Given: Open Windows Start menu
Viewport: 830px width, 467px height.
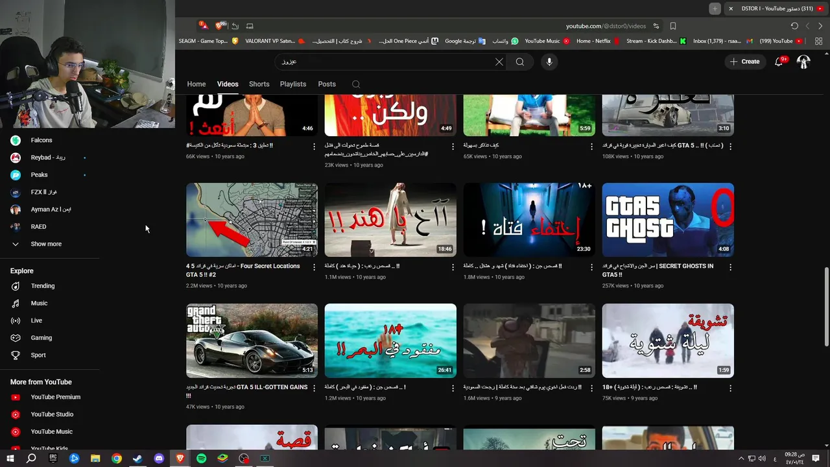Looking at the screenshot, I should [10, 459].
